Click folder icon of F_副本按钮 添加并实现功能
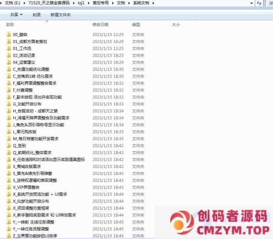The height and width of the screenshot is (239, 273). click(9, 97)
